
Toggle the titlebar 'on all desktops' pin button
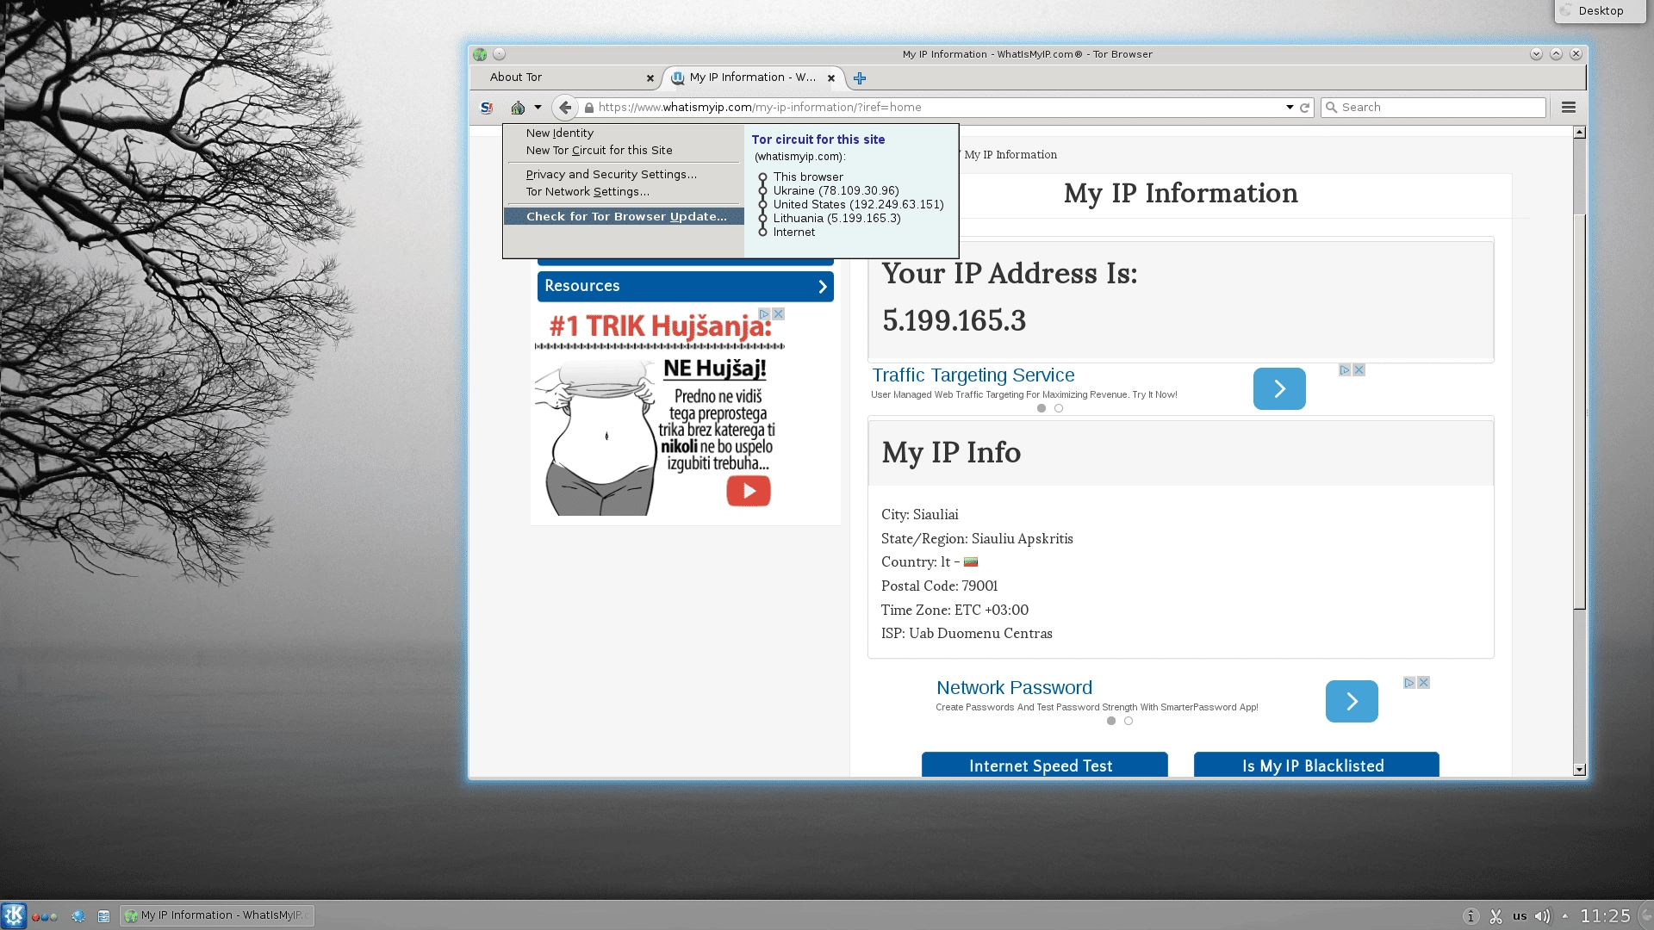pos(499,54)
